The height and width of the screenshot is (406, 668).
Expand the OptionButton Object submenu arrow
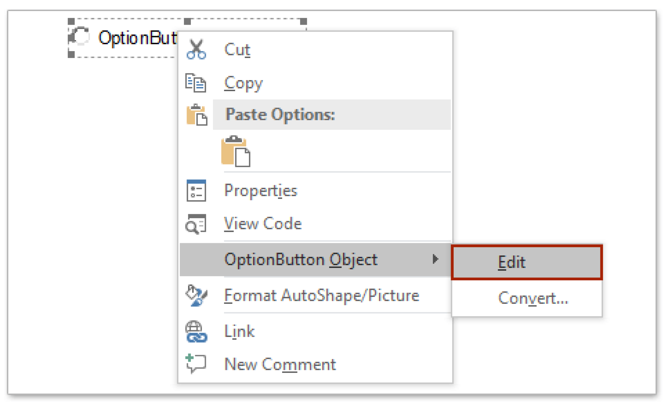pyautogui.click(x=436, y=259)
